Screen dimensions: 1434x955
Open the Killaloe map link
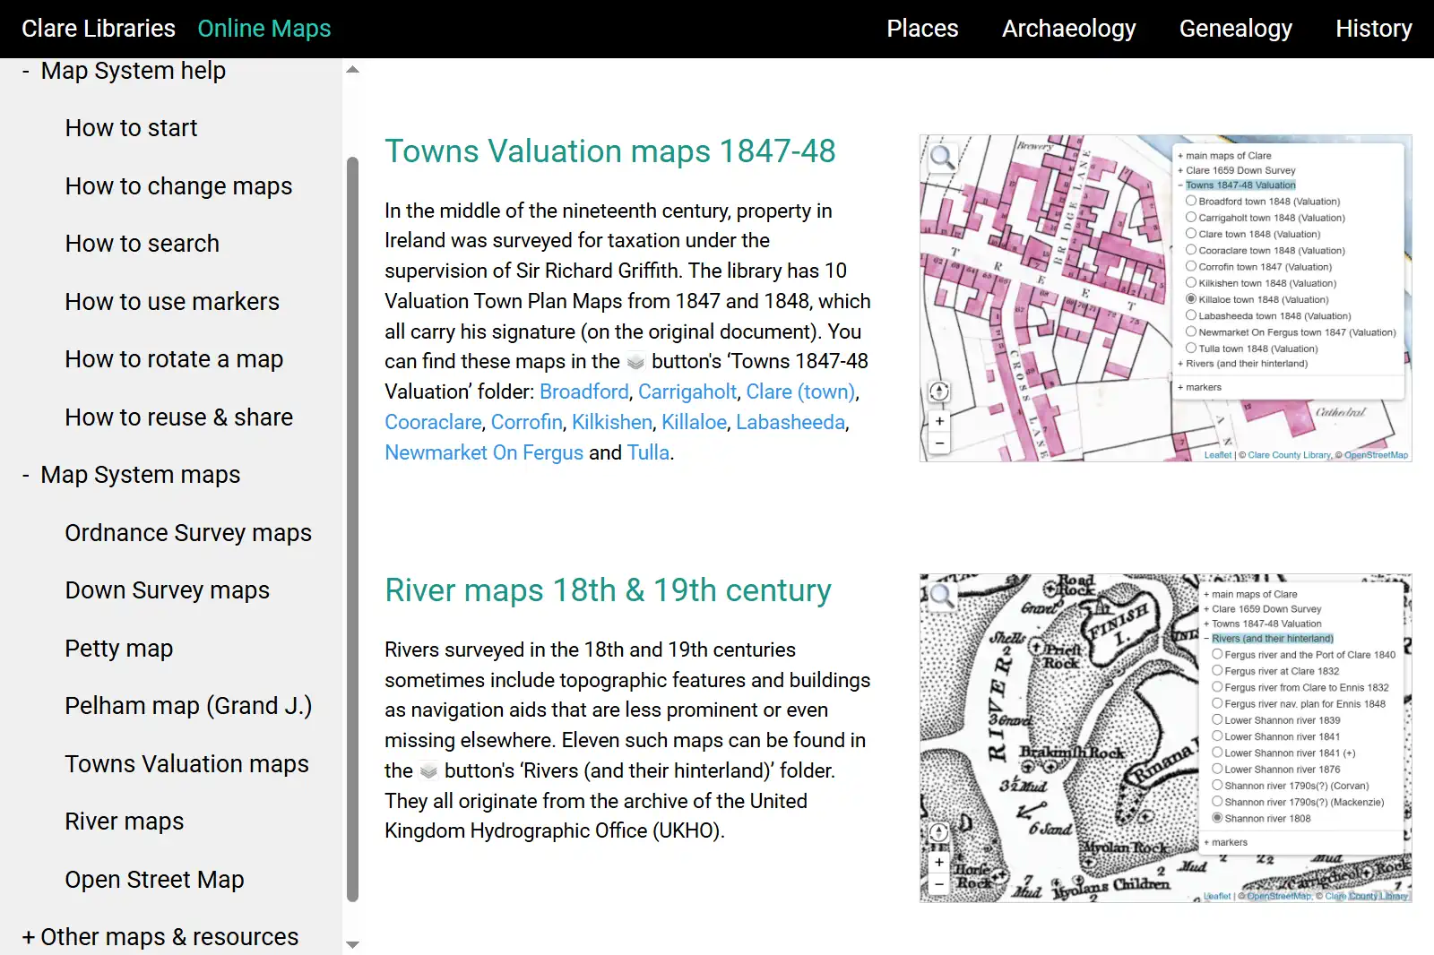[695, 423]
